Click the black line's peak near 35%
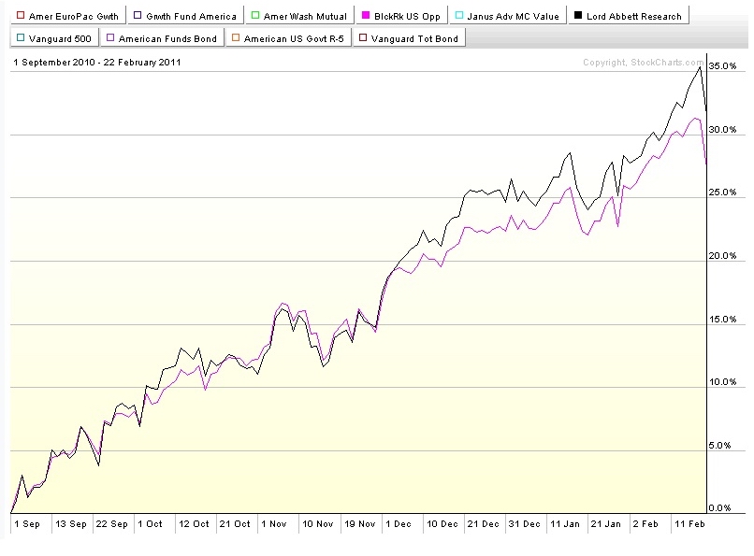754x556 pixels. click(x=700, y=67)
